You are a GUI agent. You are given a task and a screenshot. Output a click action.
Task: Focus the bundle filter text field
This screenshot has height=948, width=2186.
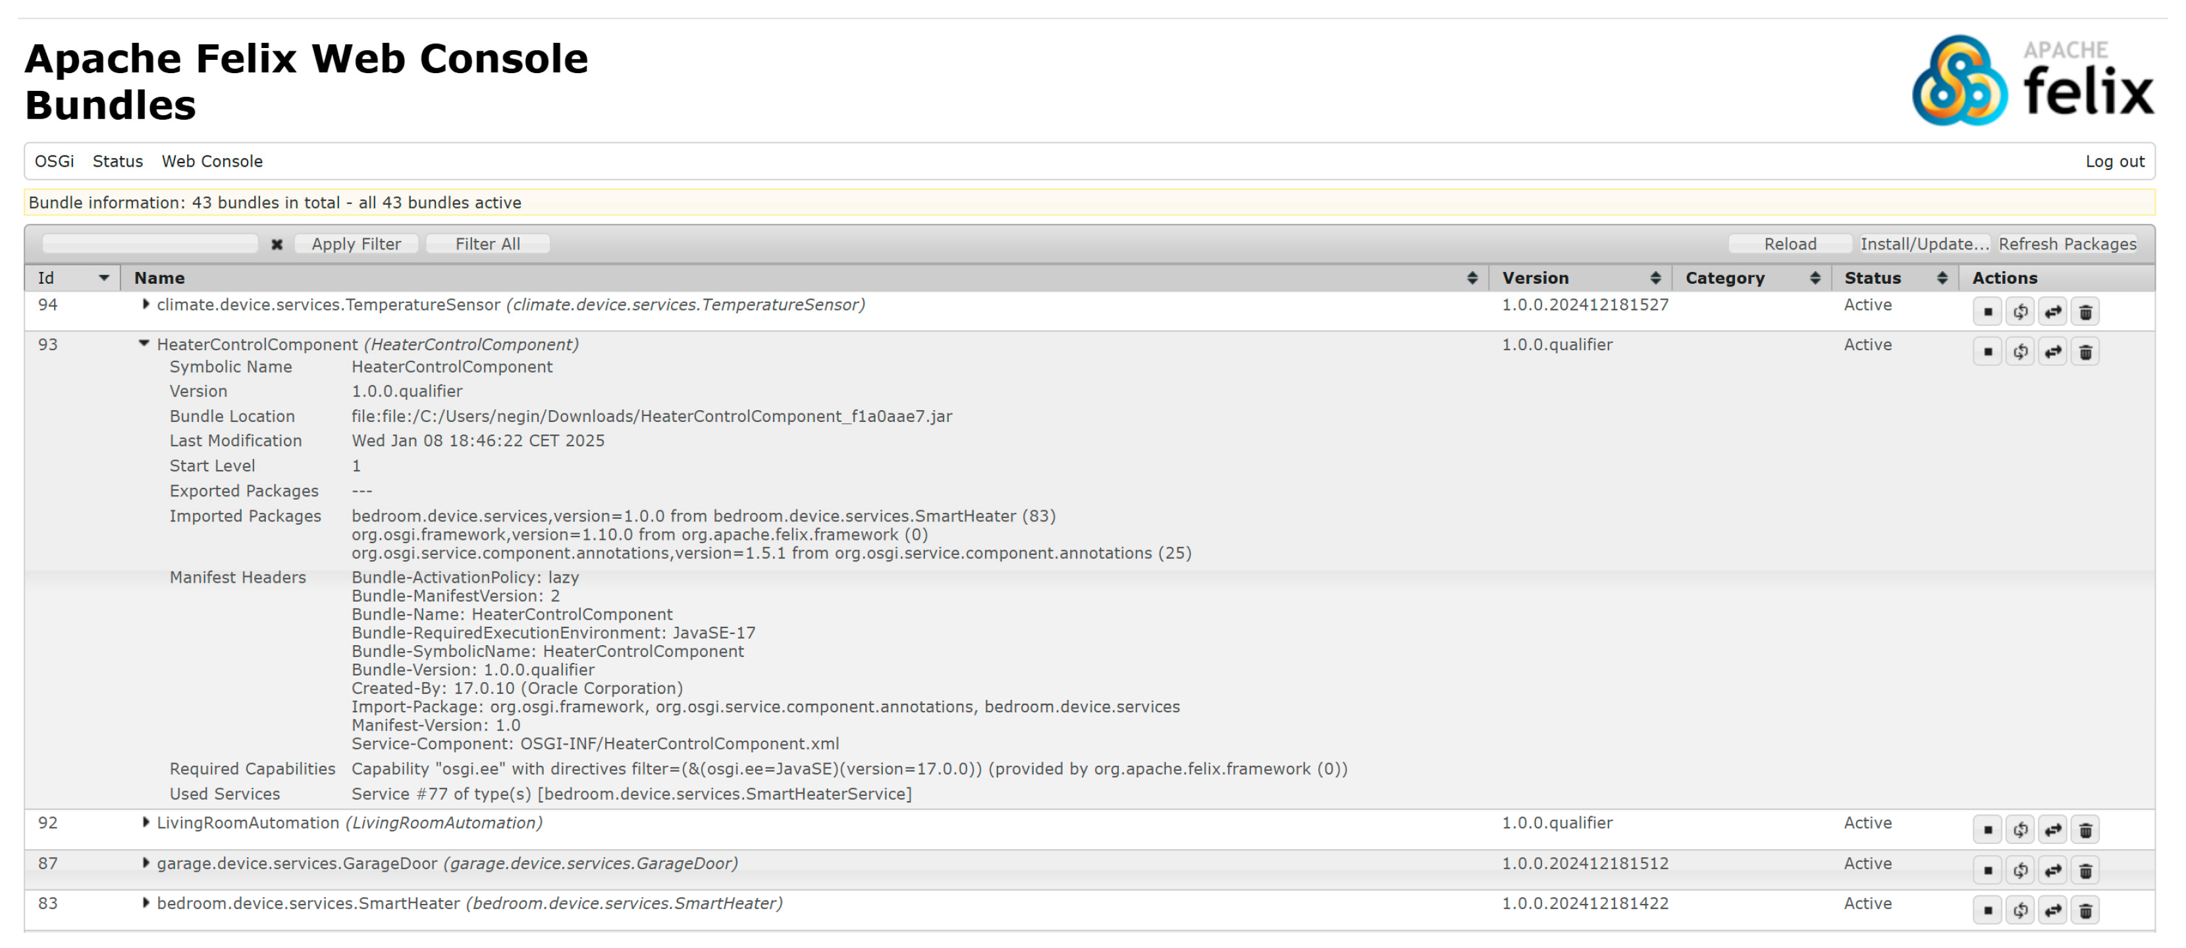pyautogui.click(x=150, y=244)
